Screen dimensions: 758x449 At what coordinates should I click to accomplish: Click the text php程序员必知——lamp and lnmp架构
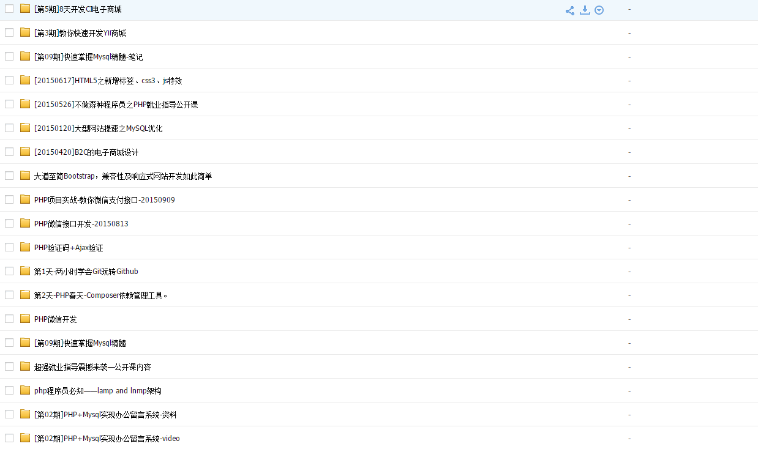(x=97, y=391)
